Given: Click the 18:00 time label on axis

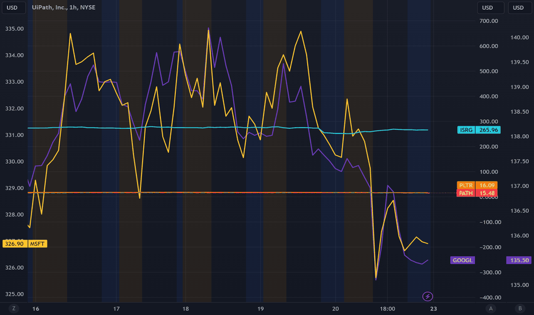Looking at the screenshot, I should tap(387, 309).
